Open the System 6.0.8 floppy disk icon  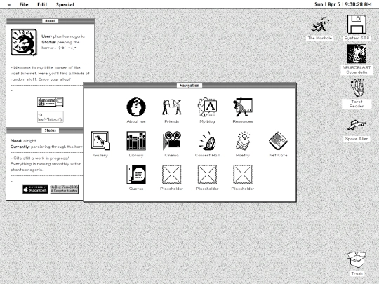[357, 24]
